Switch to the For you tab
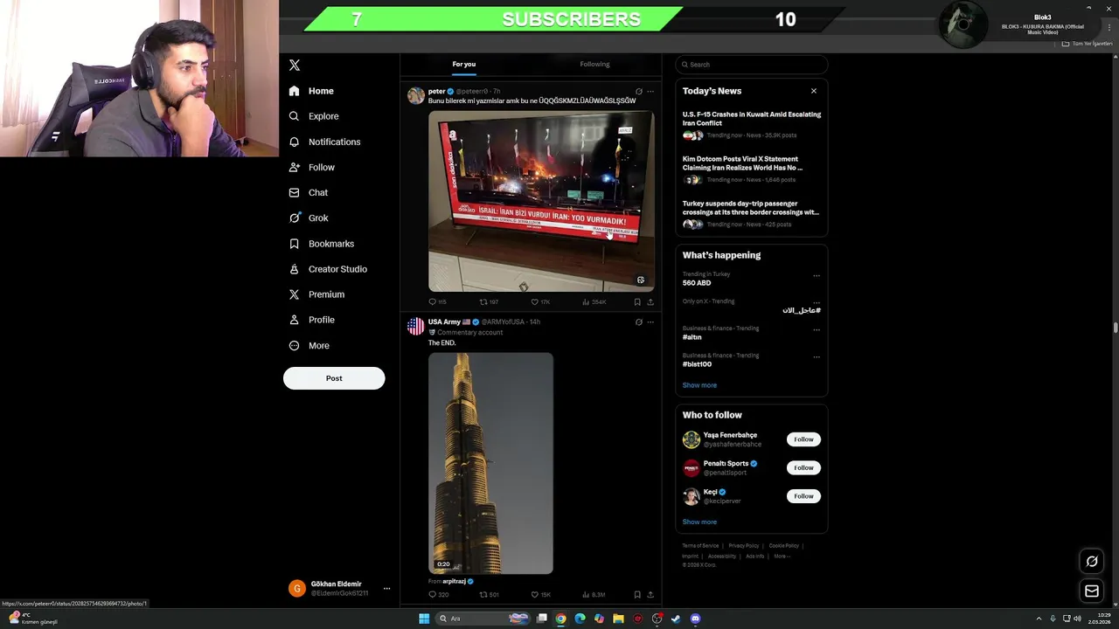The height and width of the screenshot is (629, 1119). pos(464,64)
